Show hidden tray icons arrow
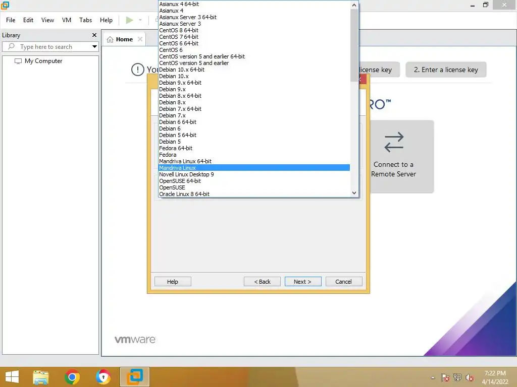This screenshot has width=517, height=387. coord(433,377)
